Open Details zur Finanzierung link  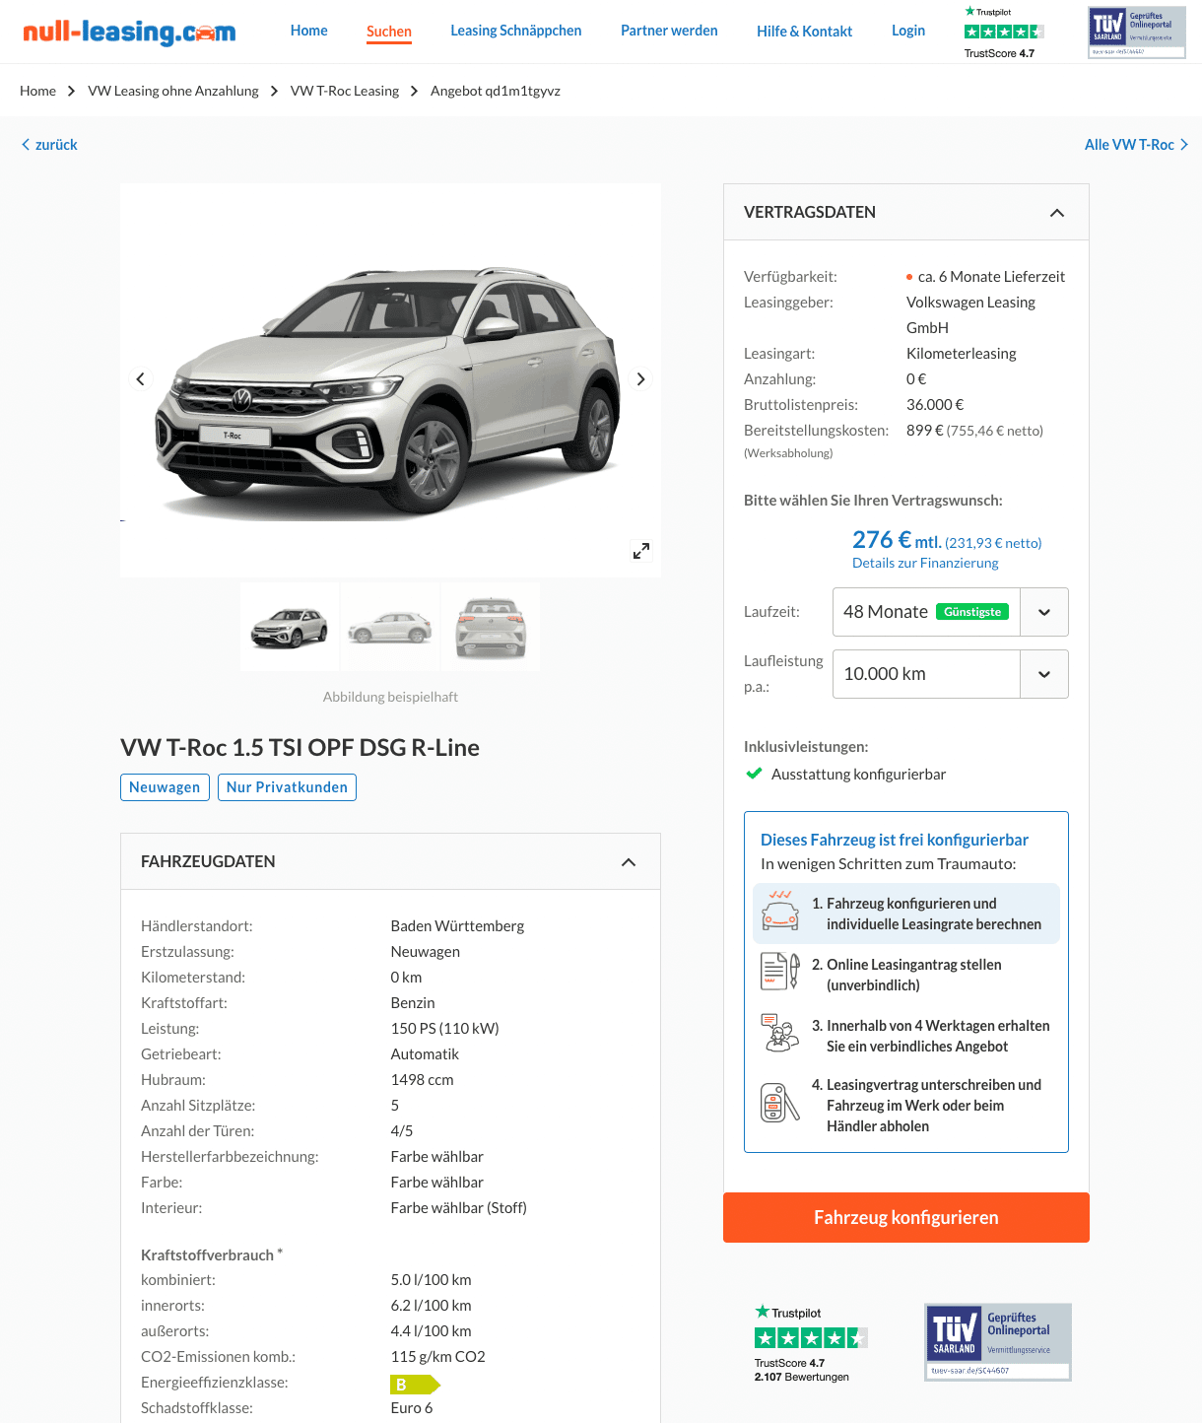pyautogui.click(x=925, y=563)
